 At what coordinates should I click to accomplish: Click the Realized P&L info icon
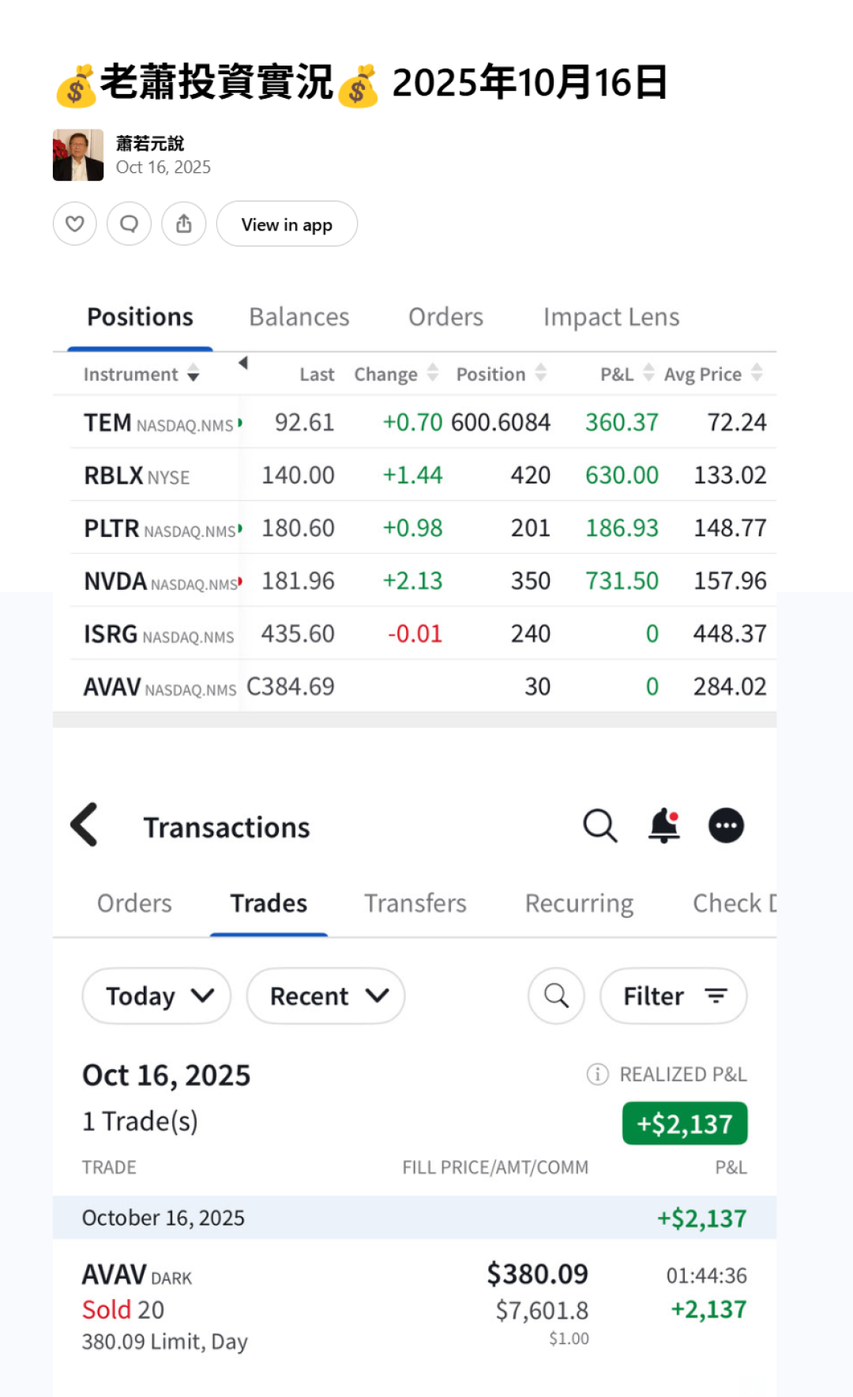[x=597, y=1074]
